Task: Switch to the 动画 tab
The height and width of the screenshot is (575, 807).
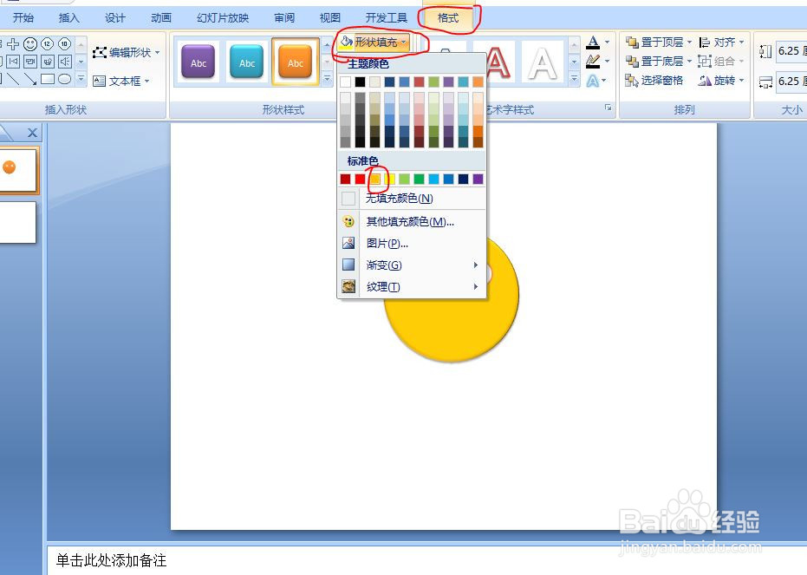Action: click(161, 17)
